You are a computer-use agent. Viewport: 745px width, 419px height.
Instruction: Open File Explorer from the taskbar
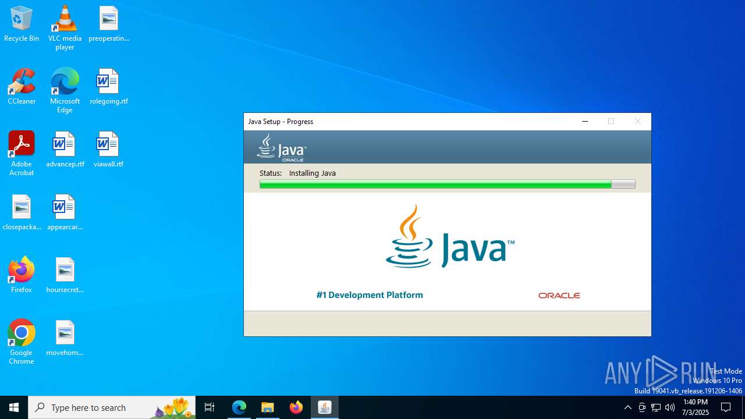(268, 407)
